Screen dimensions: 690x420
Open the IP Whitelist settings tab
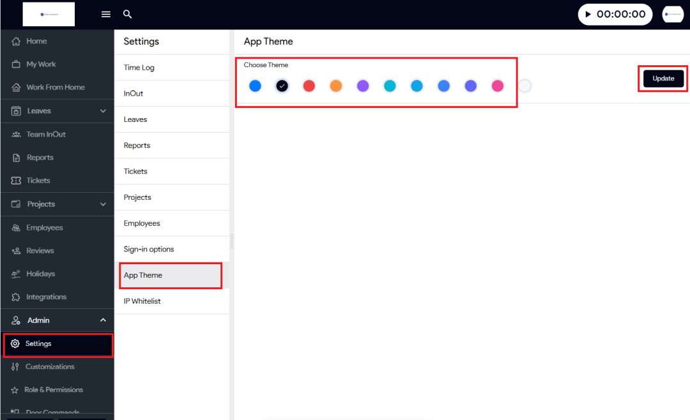[142, 301]
